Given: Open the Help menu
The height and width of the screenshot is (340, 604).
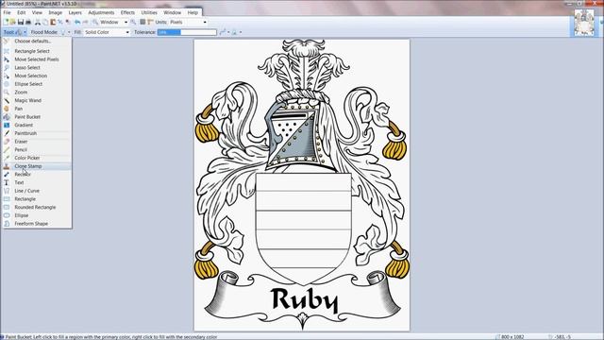Looking at the screenshot, I should click(x=193, y=12).
